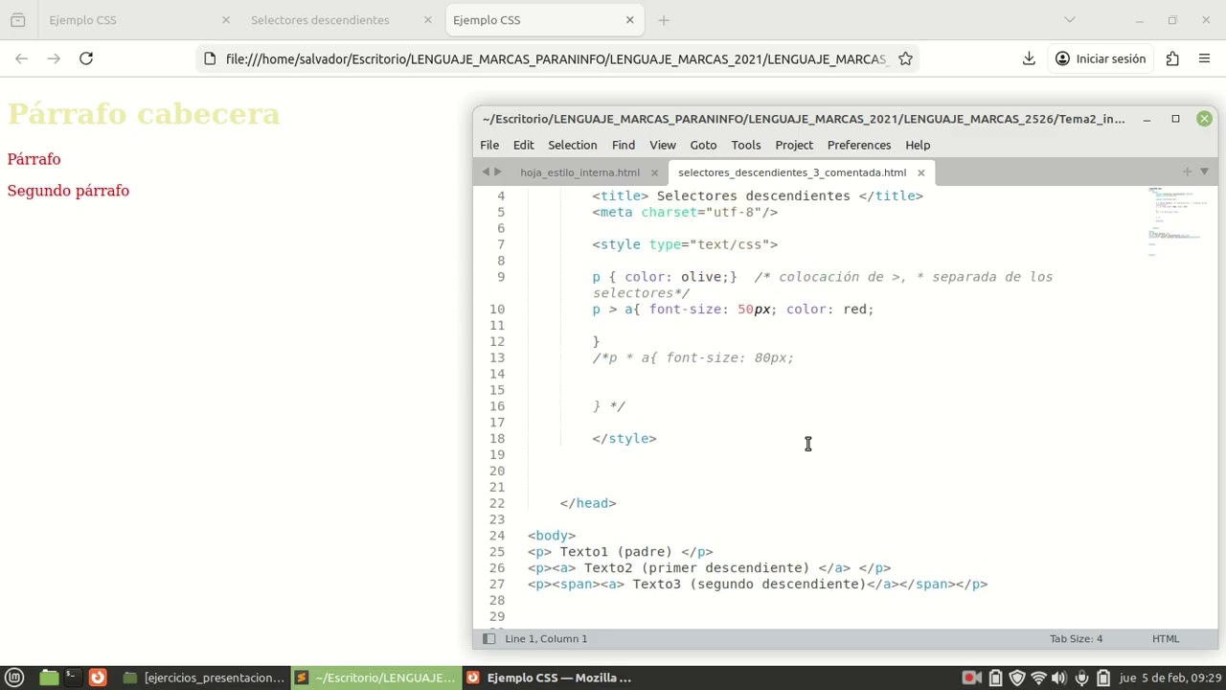
Task: Reload the current Firefox page
Action: pos(86,58)
